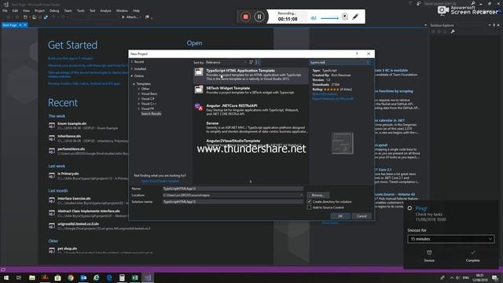Expand the Visual Basic templates node
This screenshot has height=283, width=503.
[139, 94]
